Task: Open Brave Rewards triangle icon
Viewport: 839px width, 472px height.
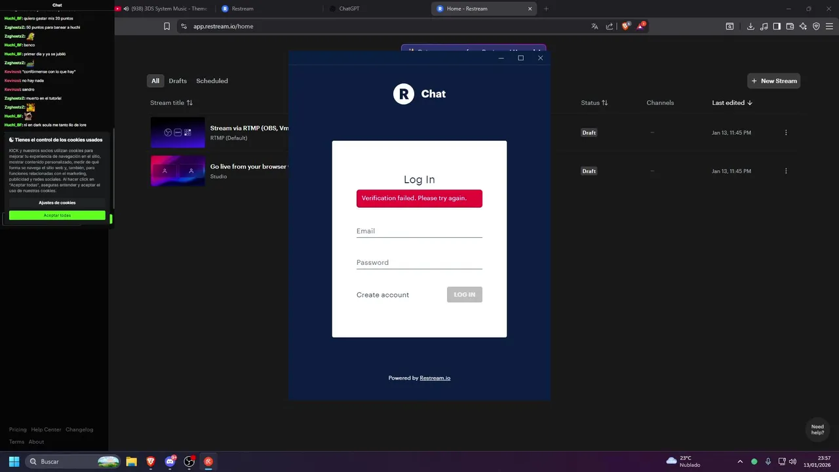Action: click(641, 26)
